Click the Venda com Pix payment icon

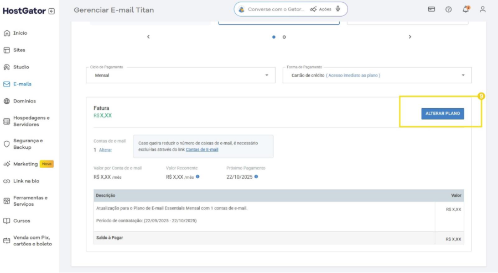click(7, 241)
